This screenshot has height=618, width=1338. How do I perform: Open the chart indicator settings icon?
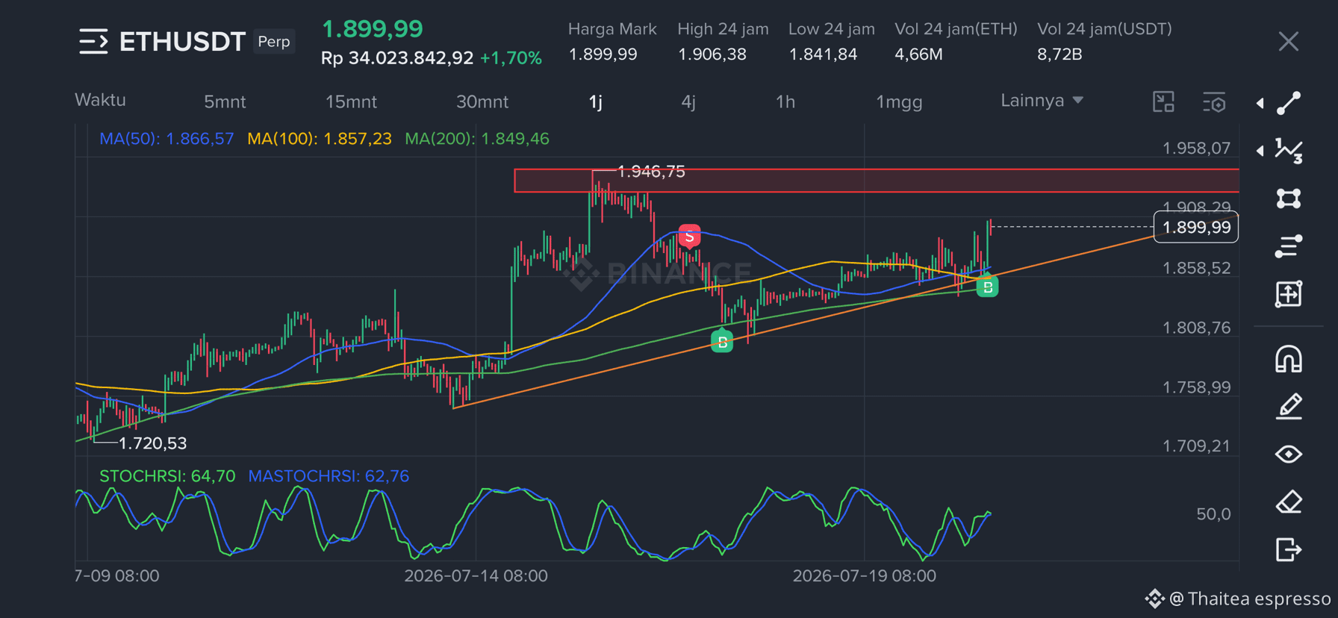(x=1214, y=102)
